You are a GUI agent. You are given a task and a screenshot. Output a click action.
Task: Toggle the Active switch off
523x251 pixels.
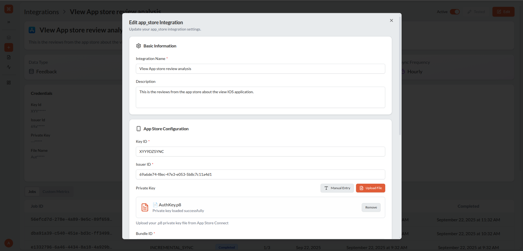click(x=455, y=12)
